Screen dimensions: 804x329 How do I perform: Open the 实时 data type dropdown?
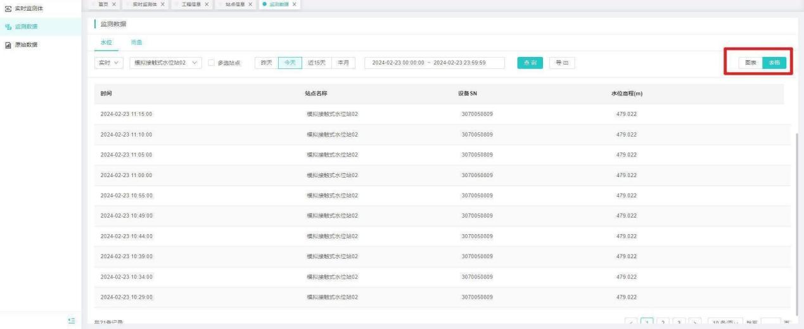point(108,63)
